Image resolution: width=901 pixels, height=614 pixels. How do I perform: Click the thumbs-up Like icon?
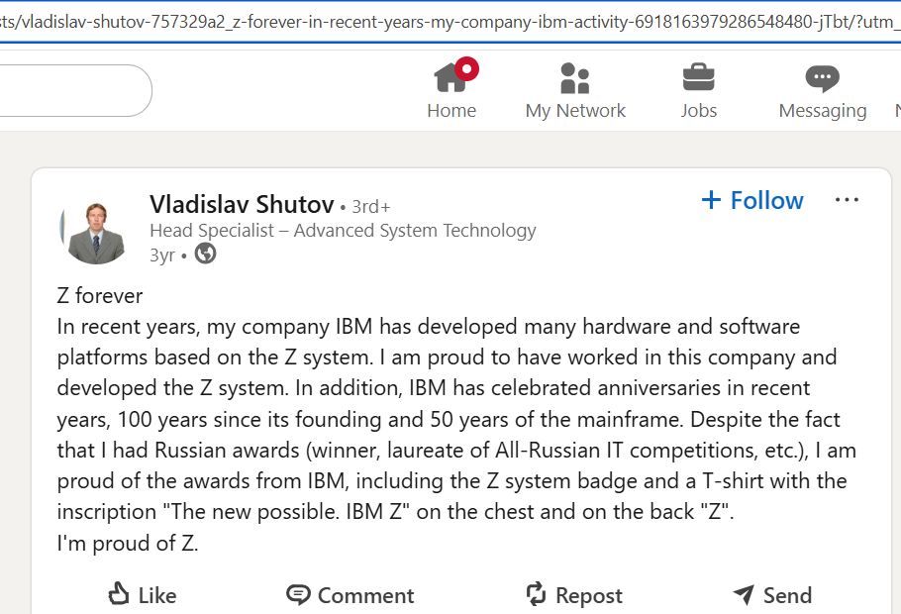coord(119,594)
